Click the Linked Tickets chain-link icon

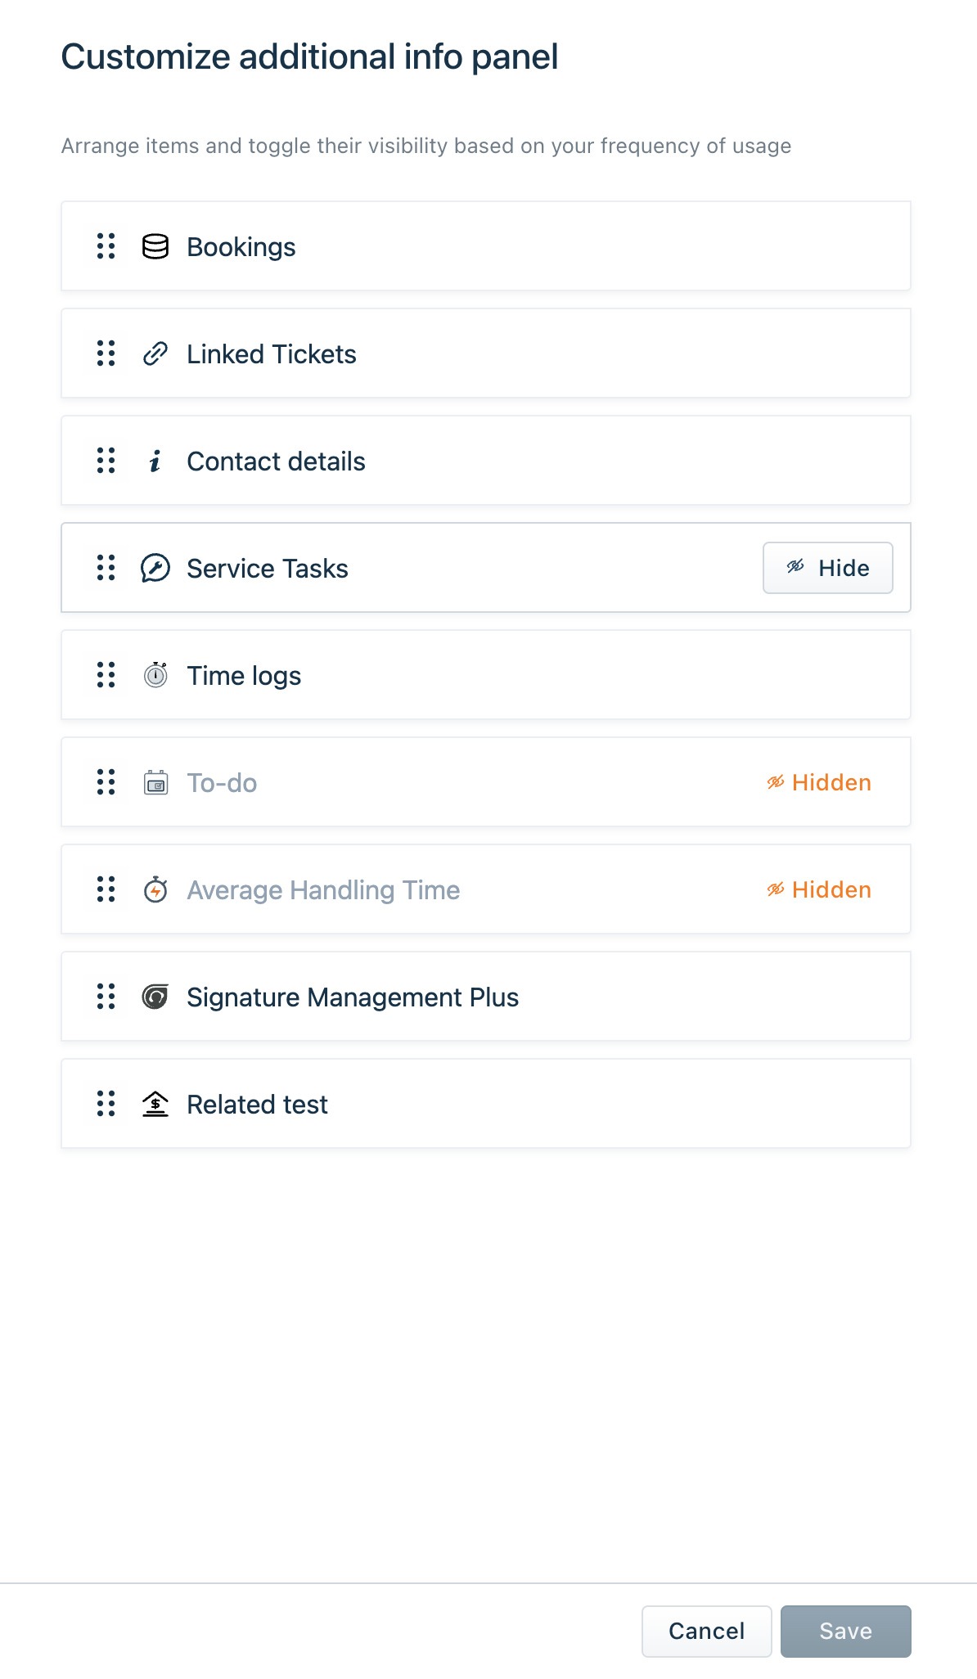point(155,353)
